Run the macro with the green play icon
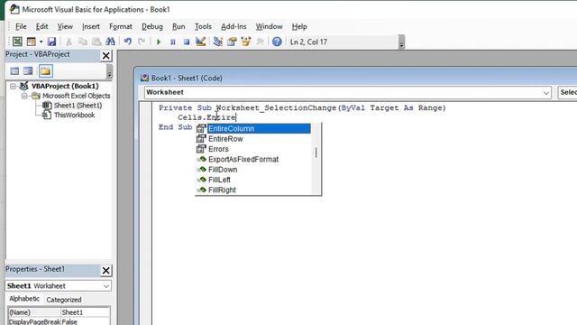 [159, 42]
